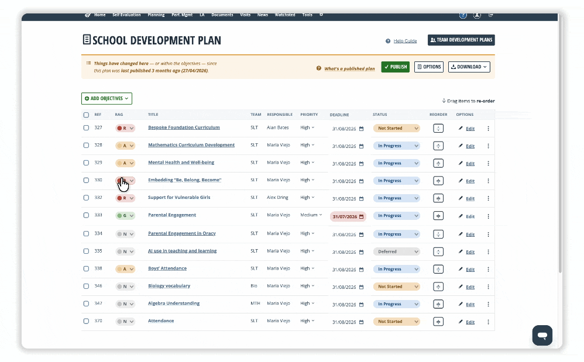Tick the checkbox for objective 327
This screenshot has width=584, height=362.
[86, 127]
